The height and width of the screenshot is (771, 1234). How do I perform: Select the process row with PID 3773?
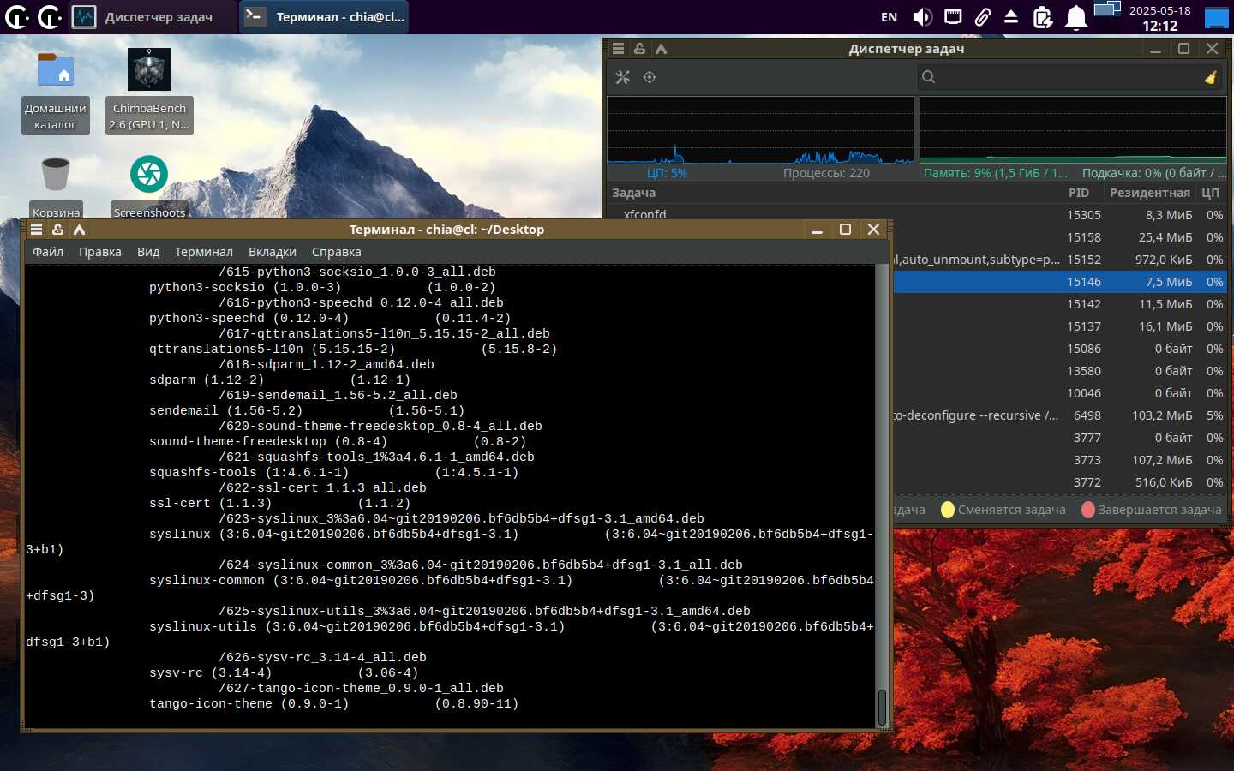point(1060,460)
